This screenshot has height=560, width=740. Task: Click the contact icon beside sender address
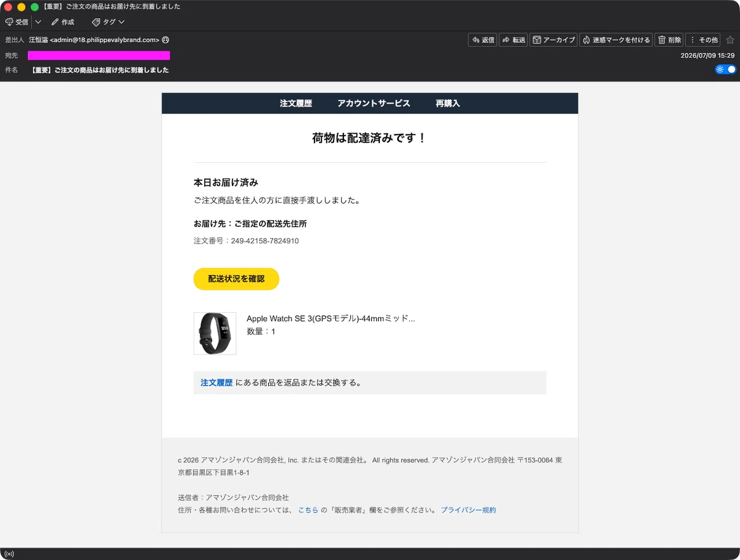[x=165, y=40]
